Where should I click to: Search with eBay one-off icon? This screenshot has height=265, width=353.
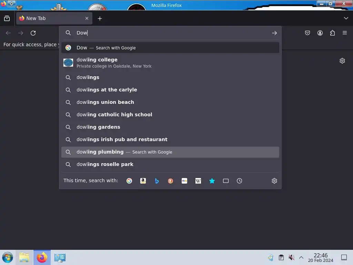[184, 181]
